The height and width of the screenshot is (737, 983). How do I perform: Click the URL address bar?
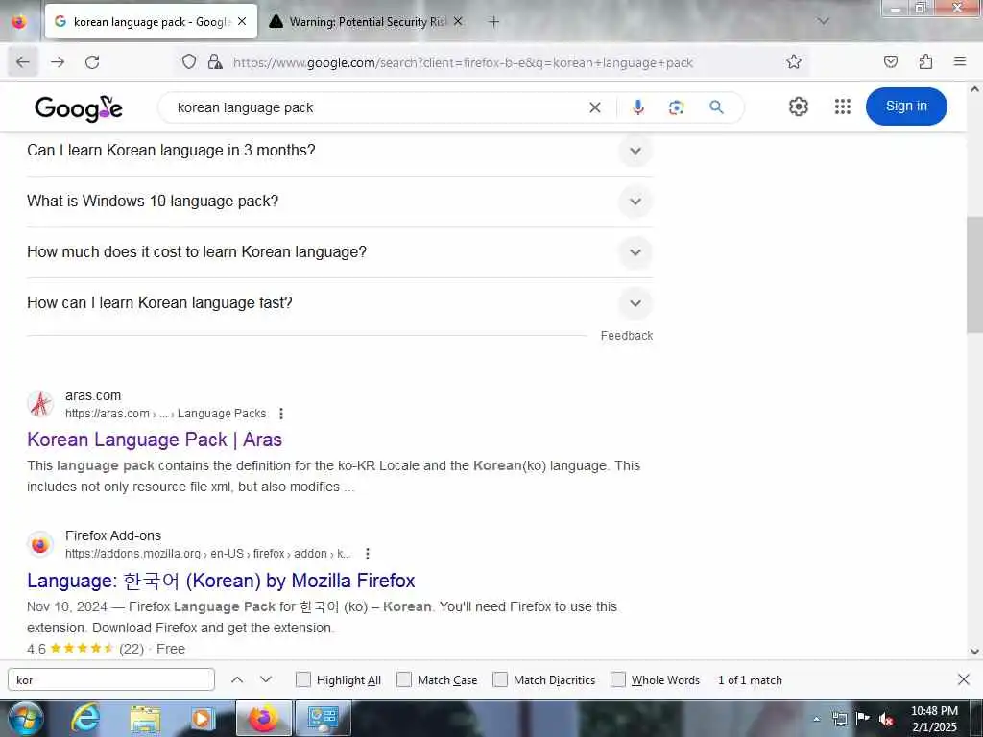[x=464, y=62]
